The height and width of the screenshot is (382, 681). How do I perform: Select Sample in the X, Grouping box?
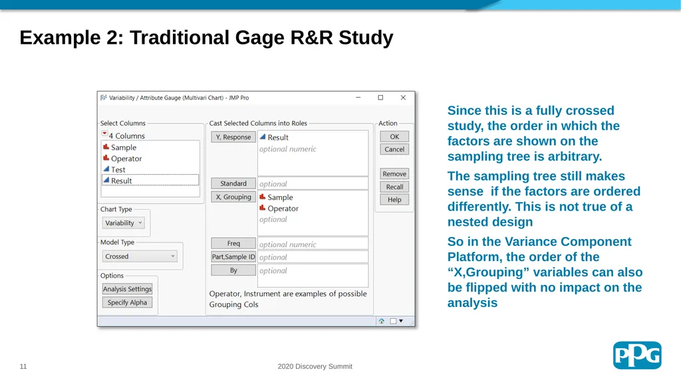(276, 197)
